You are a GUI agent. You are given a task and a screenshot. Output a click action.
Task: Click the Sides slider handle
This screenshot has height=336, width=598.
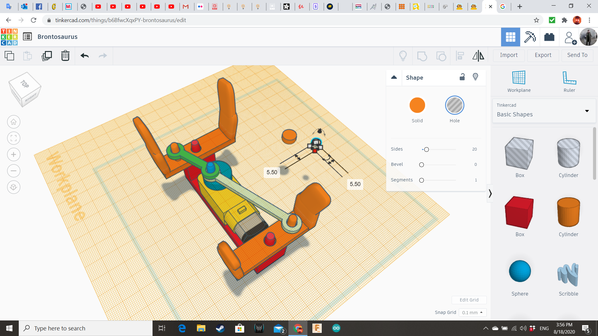[426, 149]
